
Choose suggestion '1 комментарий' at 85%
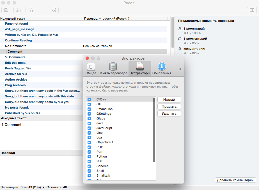pyautogui.click(x=192, y=41)
